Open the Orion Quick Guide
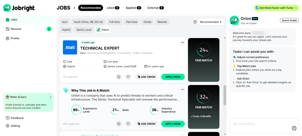 (x=289, y=20)
